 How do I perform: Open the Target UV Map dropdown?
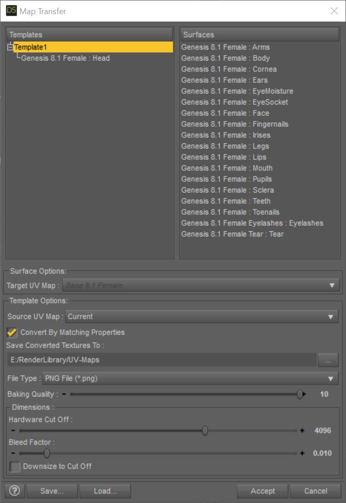coord(201,285)
